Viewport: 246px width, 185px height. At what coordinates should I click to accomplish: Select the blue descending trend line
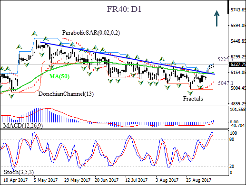tap(127, 58)
